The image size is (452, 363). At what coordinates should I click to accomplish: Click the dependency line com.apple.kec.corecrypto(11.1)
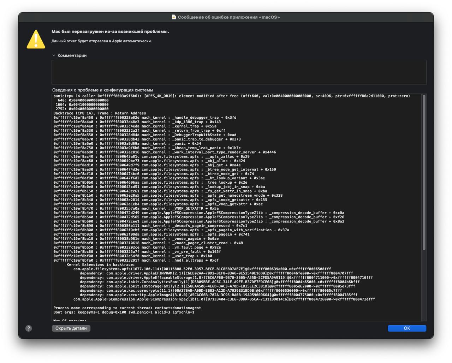[211, 291]
